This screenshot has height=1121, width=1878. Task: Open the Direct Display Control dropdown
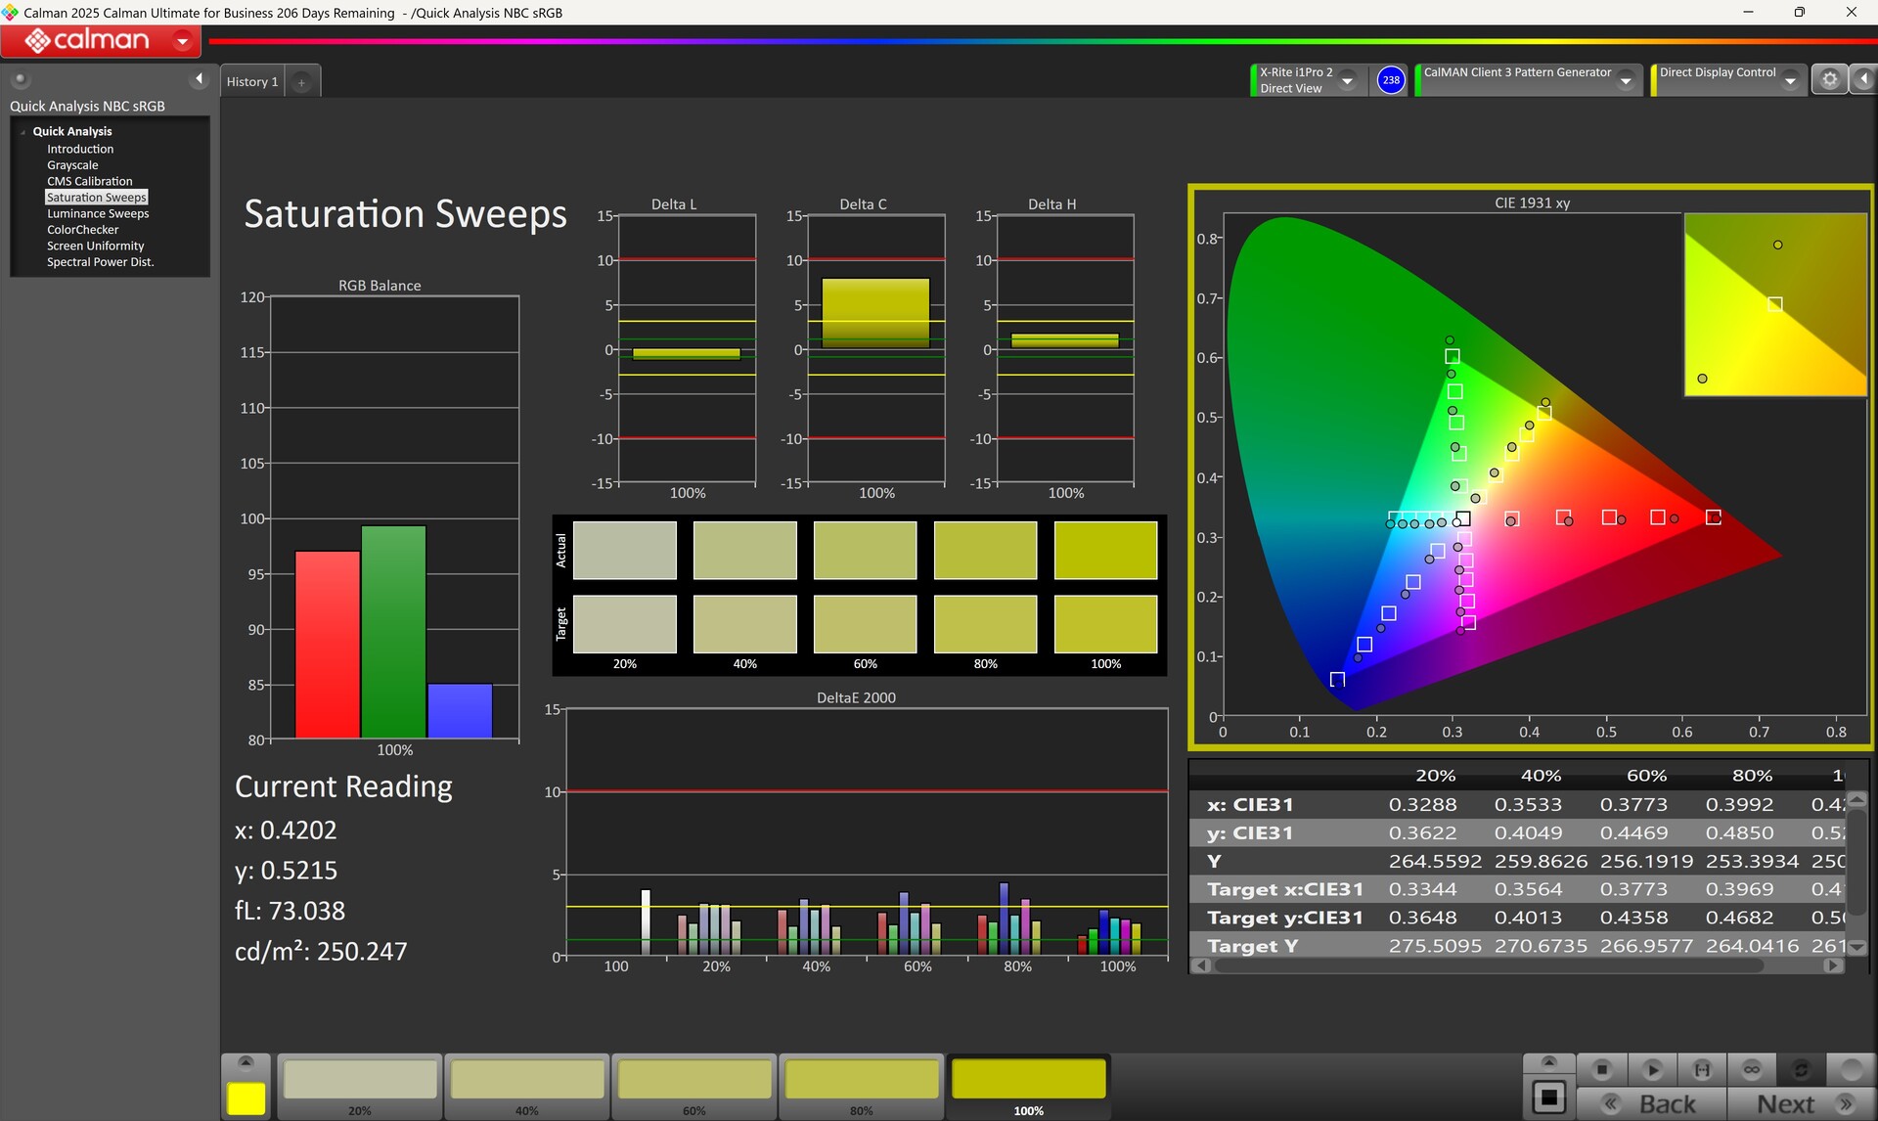pos(1790,80)
